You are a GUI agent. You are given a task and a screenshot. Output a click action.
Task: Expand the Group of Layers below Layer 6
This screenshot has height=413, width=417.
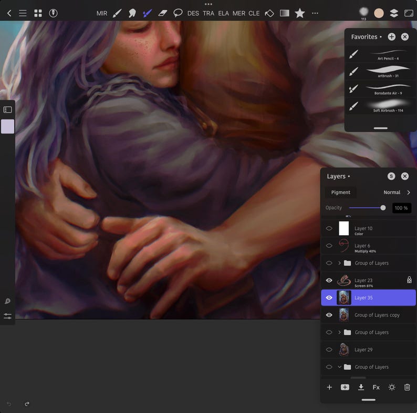(339, 263)
